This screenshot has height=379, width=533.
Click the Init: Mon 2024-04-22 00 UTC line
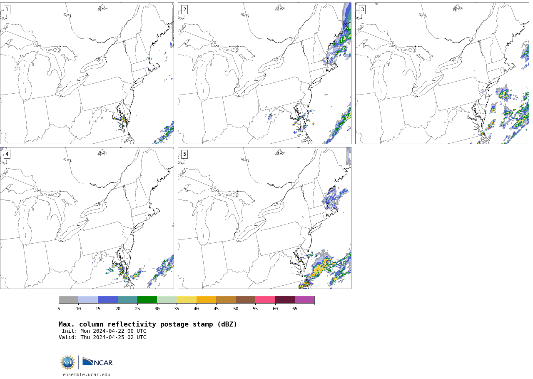click(104, 331)
